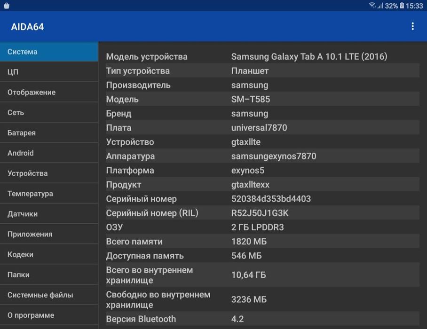Select the universal7870 board value
Screen dimensions: 427x329
coord(259,128)
